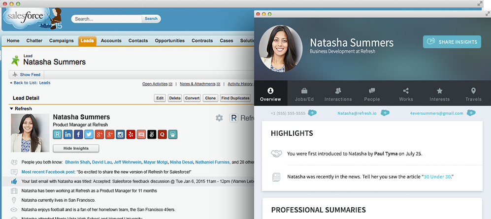Open Natasha's LinkedIn profile icon
Viewport: 491px width, 219px height.
click(x=68, y=134)
